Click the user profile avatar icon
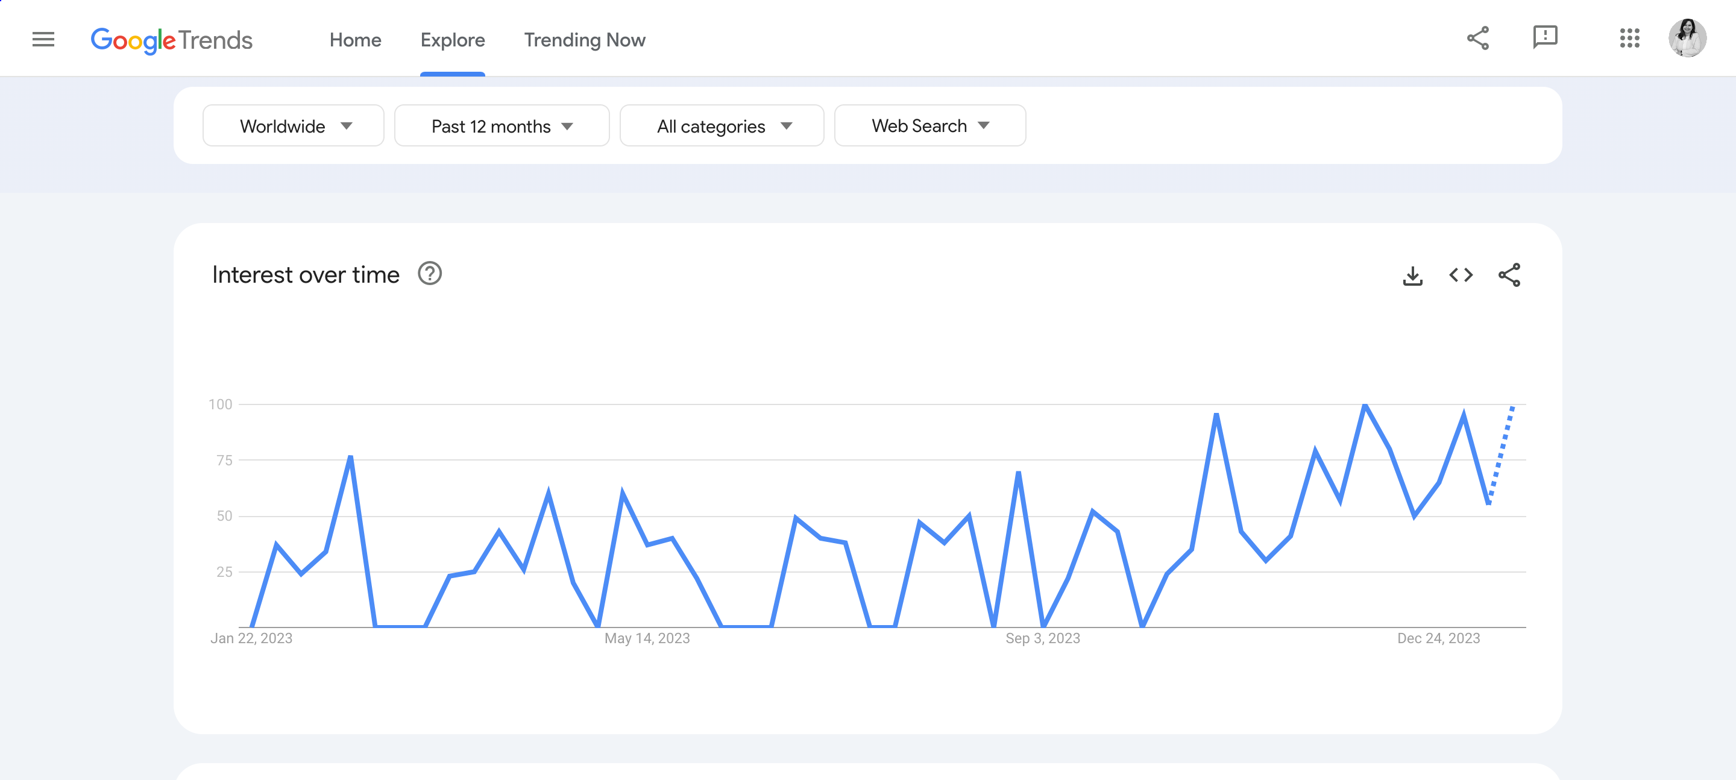 coord(1691,39)
